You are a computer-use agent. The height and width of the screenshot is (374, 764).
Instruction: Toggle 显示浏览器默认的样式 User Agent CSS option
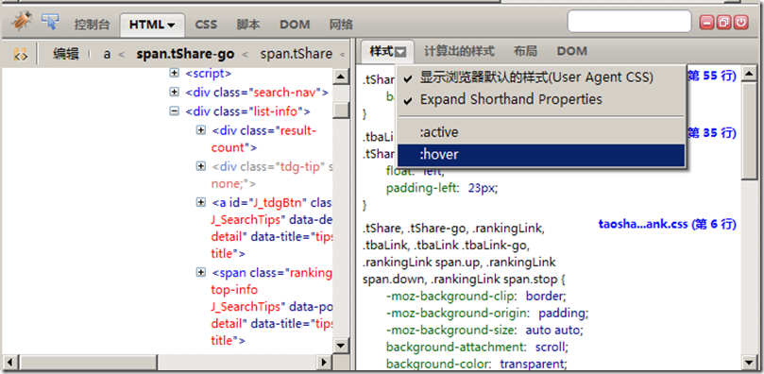pyautogui.click(x=541, y=76)
